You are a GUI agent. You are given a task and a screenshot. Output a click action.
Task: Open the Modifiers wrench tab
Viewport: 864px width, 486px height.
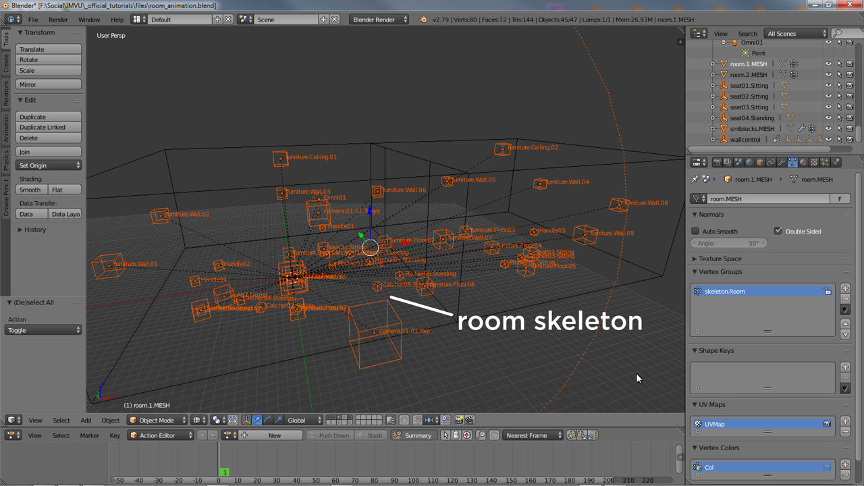point(782,162)
